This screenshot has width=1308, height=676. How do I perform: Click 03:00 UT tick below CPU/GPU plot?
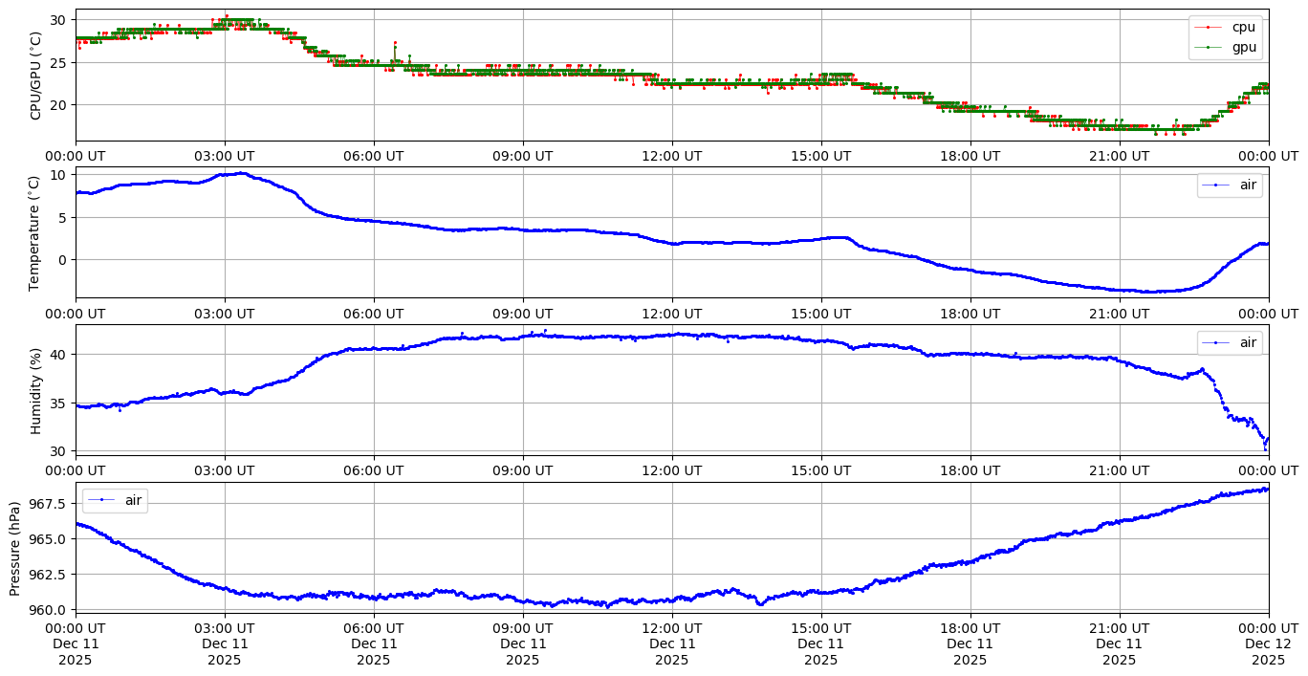pyautogui.click(x=225, y=156)
